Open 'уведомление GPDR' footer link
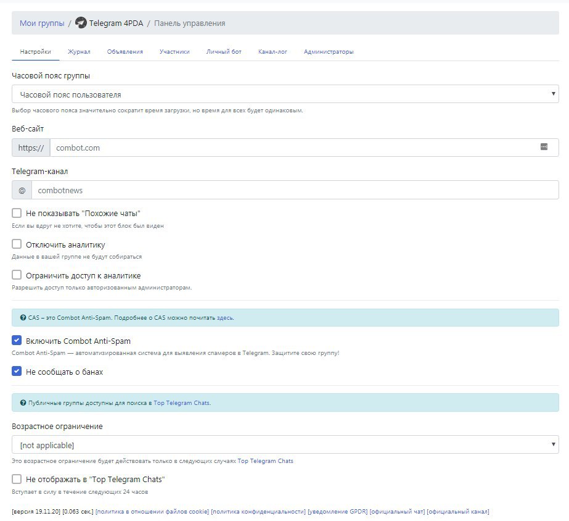Viewport: 569px width, 521px height. point(337,512)
